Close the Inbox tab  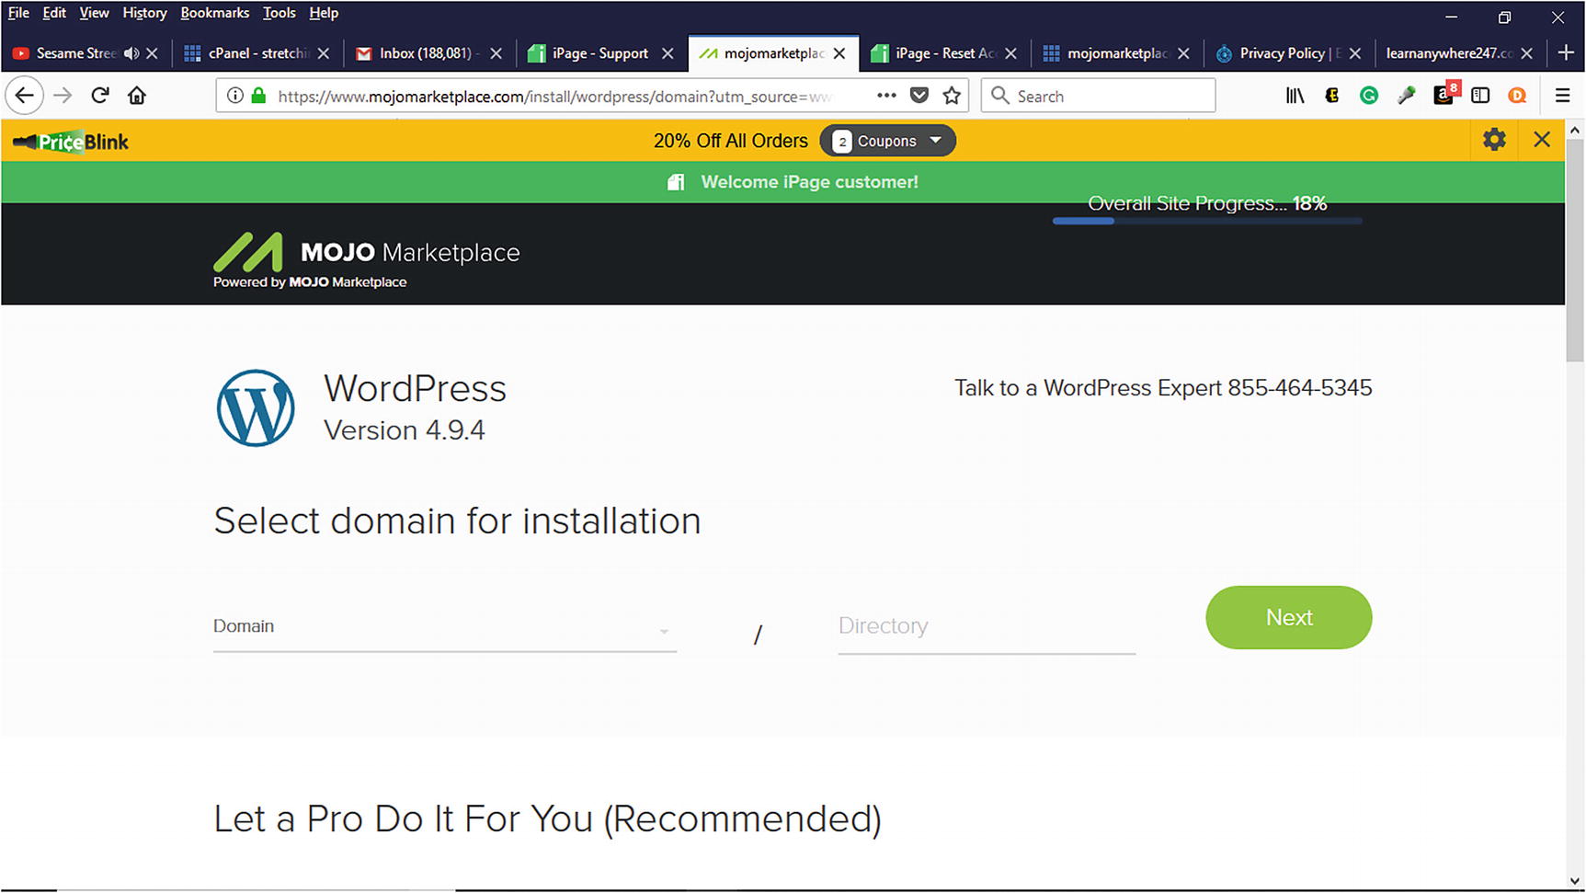(x=496, y=53)
